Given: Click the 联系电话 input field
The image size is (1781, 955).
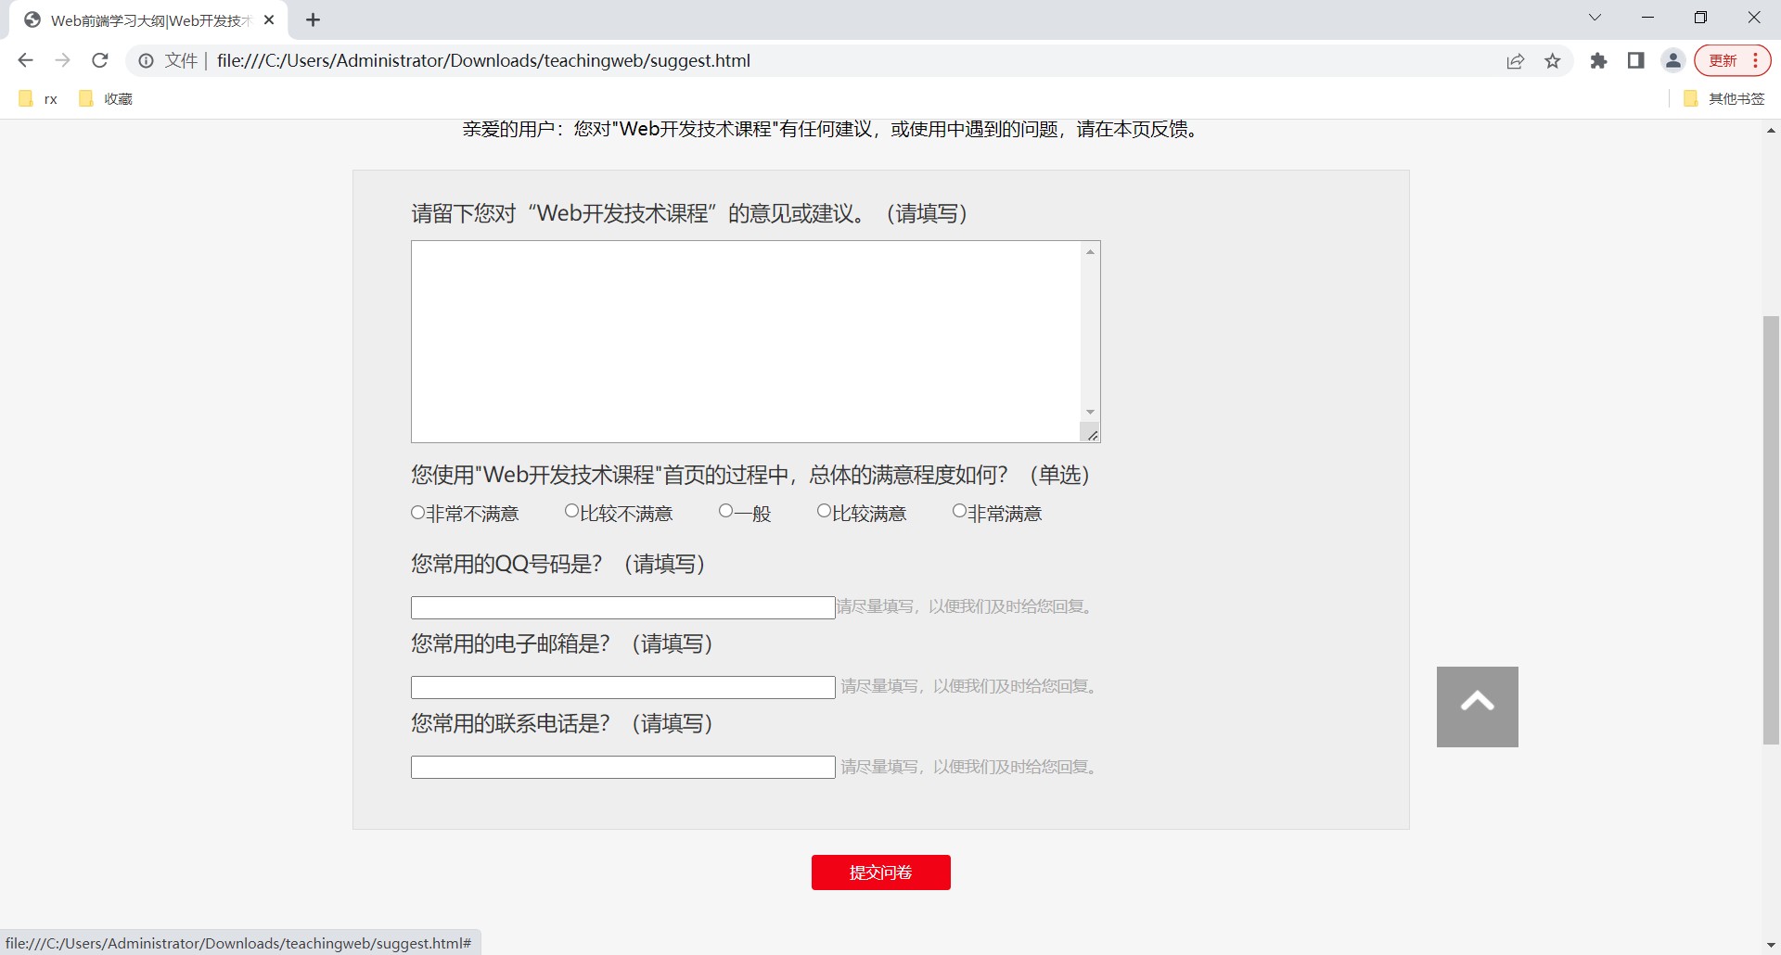Looking at the screenshot, I should tap(623, 767).
